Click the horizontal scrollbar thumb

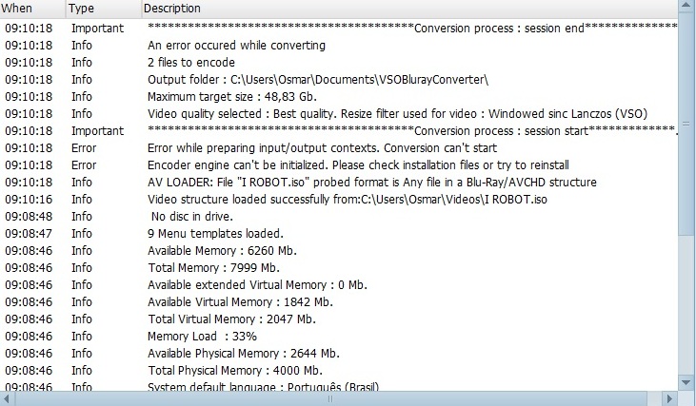click(x=330, y=398)
